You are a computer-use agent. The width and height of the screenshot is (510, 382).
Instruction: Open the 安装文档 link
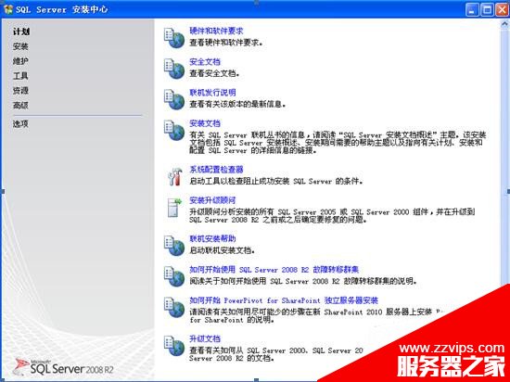coord(205,123)
